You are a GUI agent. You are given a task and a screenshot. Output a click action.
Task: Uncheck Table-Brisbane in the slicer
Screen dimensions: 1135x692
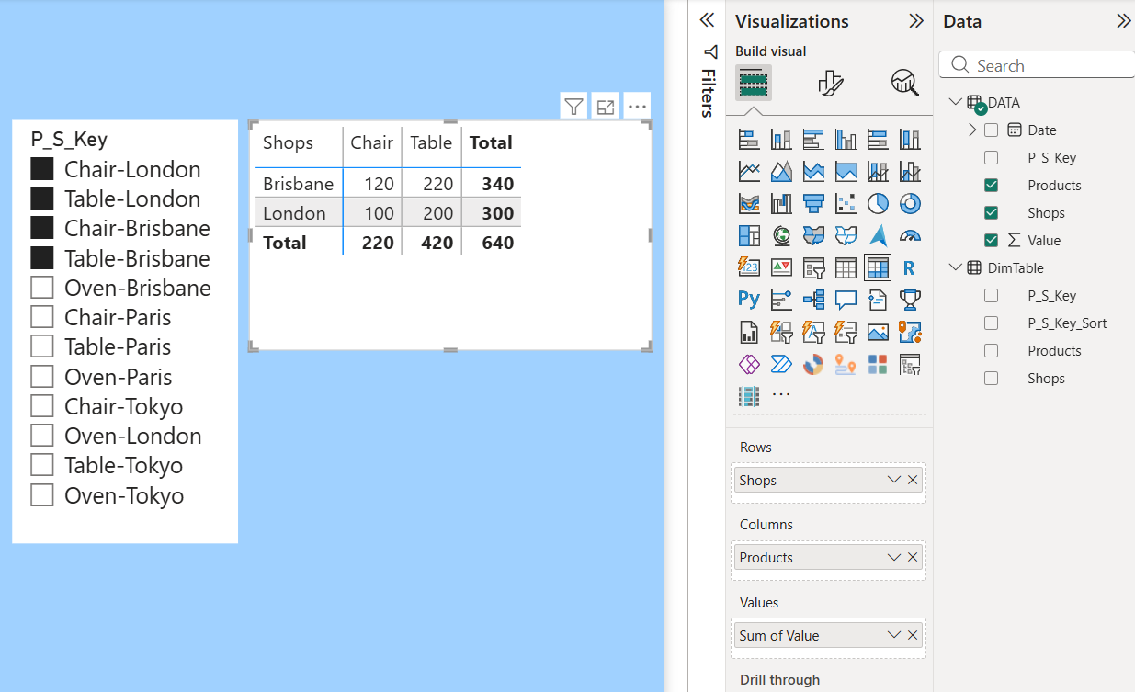(42, 258)
